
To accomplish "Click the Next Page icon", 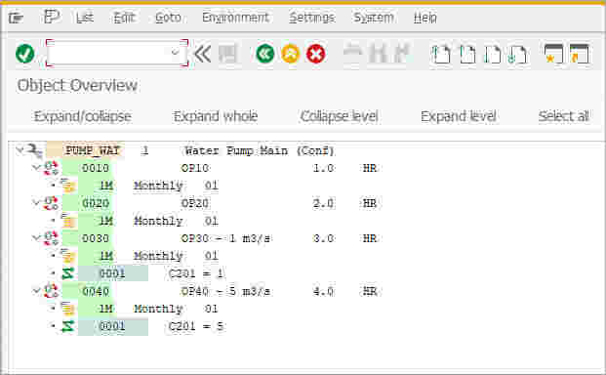I will tap(493, 54).
